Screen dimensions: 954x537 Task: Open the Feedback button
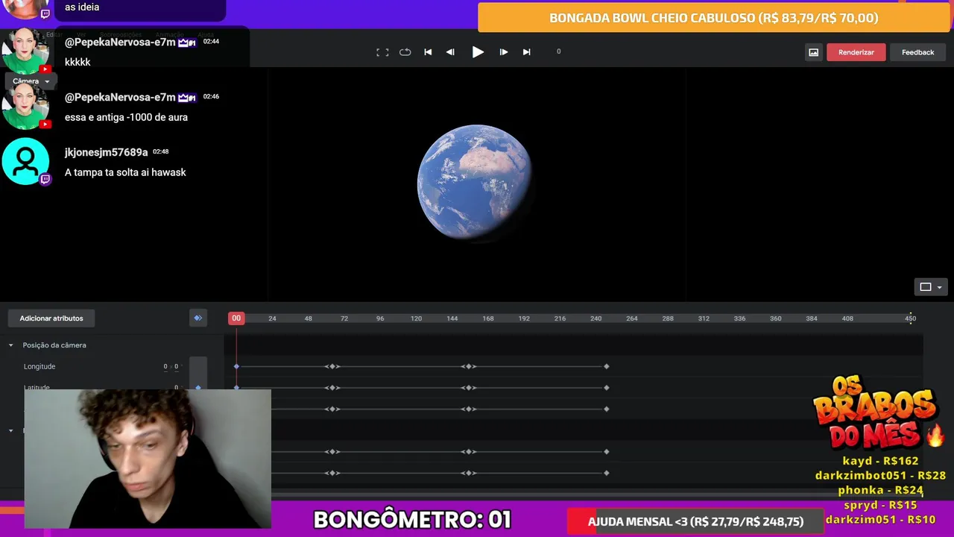click(x=917, y=52)
